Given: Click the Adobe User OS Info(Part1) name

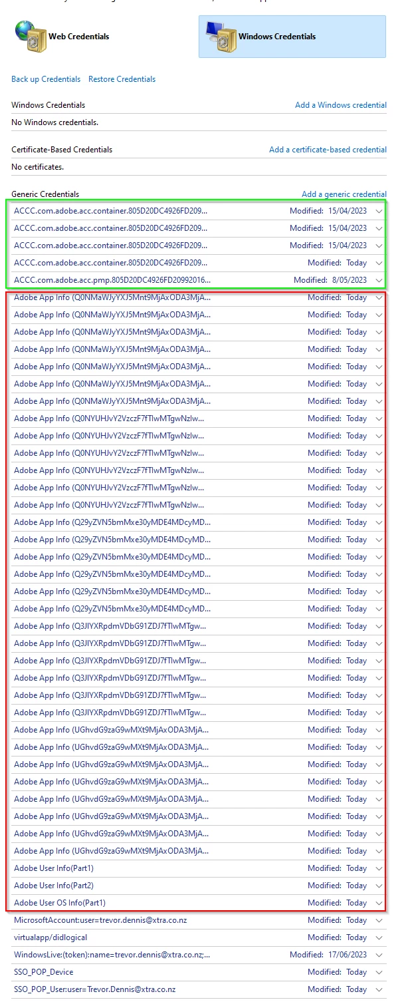Looking at the screenshot, I should (60, 903).
